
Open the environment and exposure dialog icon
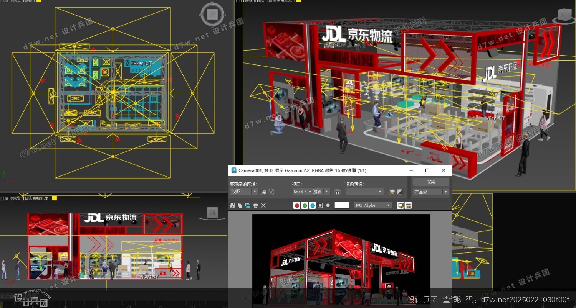[x=400, y=192]
